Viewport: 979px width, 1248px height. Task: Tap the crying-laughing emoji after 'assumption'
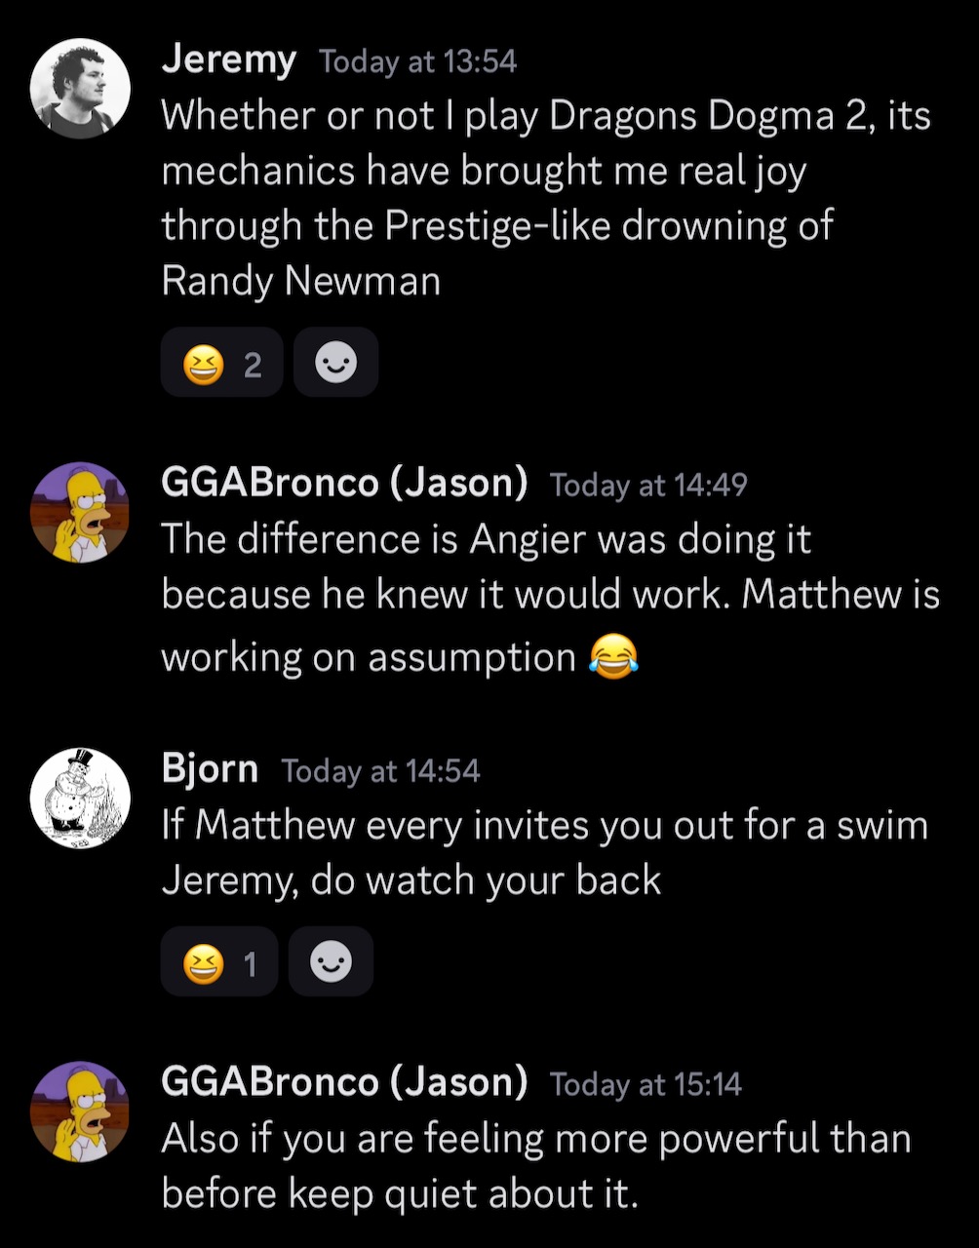point(614,655)
